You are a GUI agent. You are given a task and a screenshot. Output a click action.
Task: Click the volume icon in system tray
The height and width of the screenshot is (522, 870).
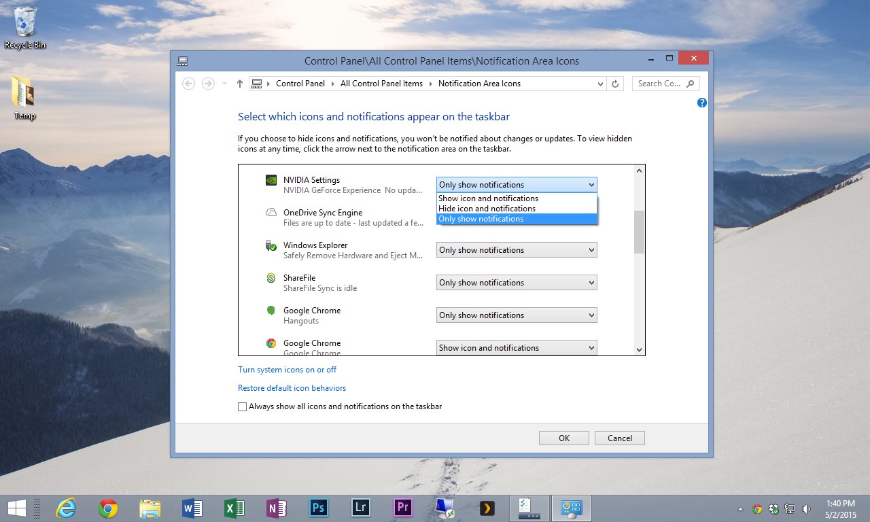[x=806, y=508]
